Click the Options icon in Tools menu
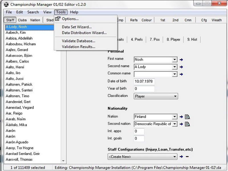228x171 pixels. point(58,19)
